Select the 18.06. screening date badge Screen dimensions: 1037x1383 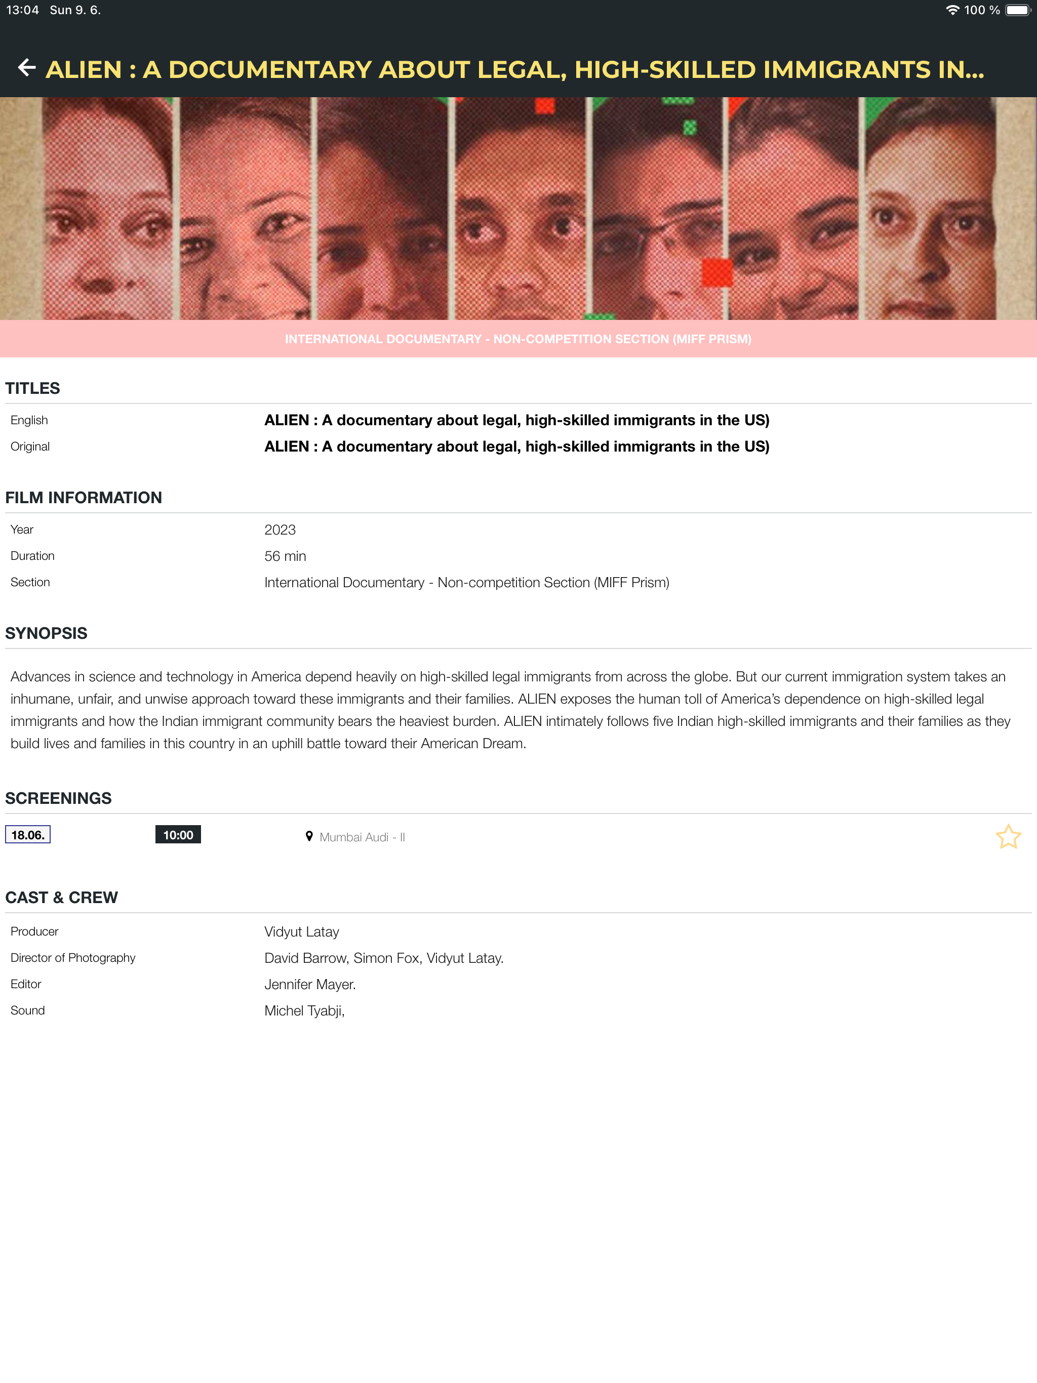(x=27, y=835)
